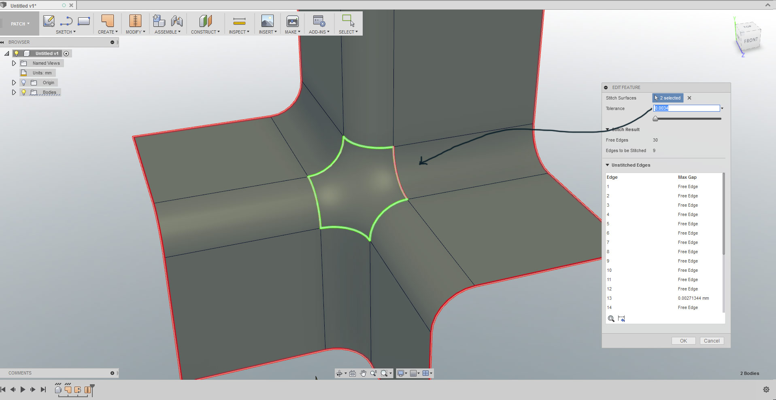Viewport: 776px width, 400px height.
Task: Toggle visibility of the Bodies folder
Action: tap(24, 92)
